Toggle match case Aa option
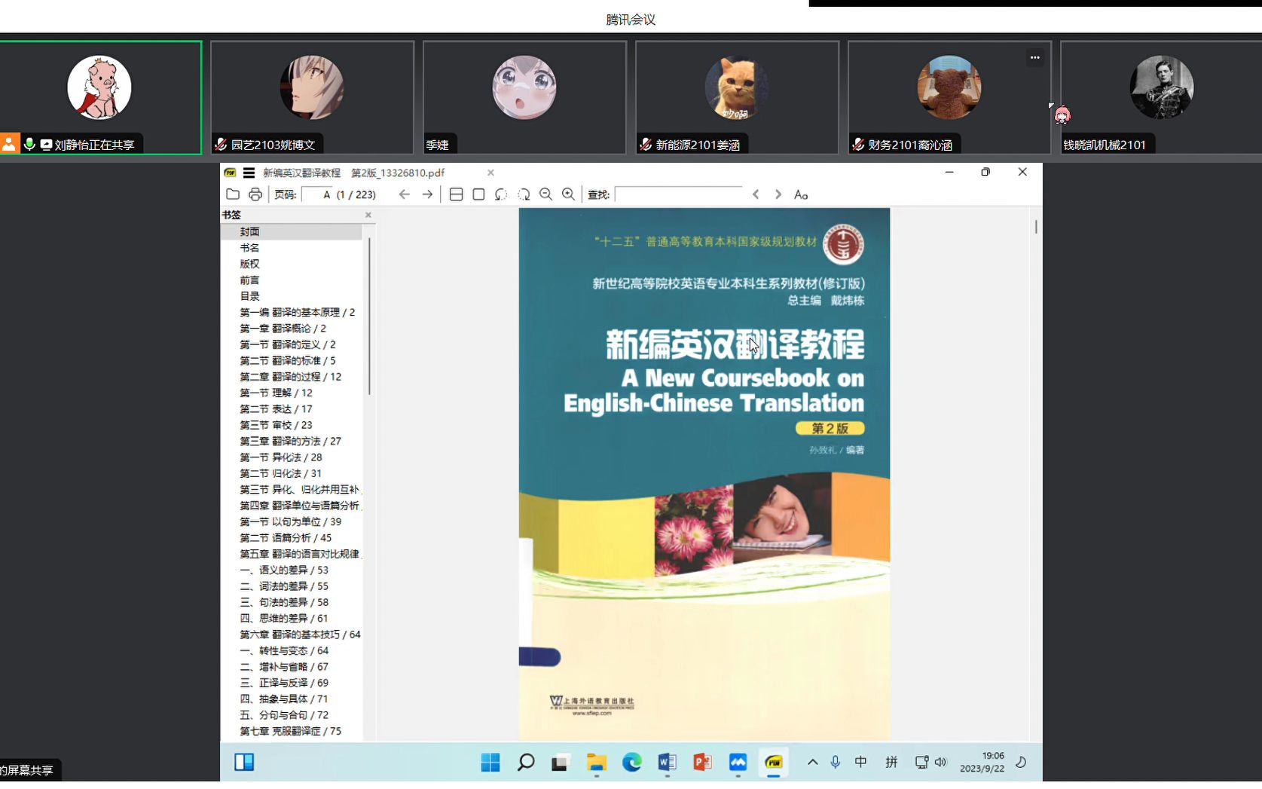The height and width of the screenshot is (789, 1262). tap(801, 194)
